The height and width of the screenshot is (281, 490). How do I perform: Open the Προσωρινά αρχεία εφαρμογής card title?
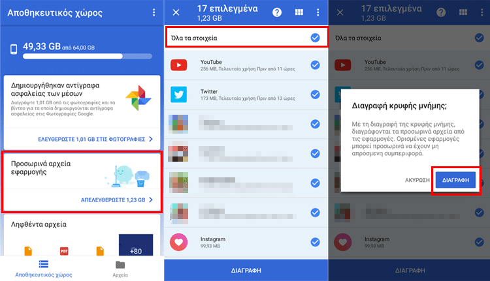point(41,168)
